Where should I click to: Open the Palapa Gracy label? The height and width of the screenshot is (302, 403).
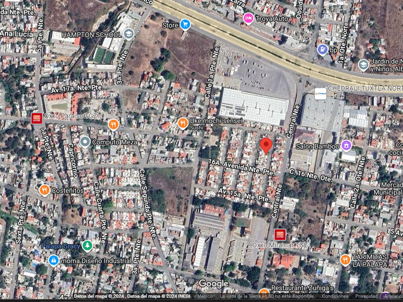(x=60, y=246)
